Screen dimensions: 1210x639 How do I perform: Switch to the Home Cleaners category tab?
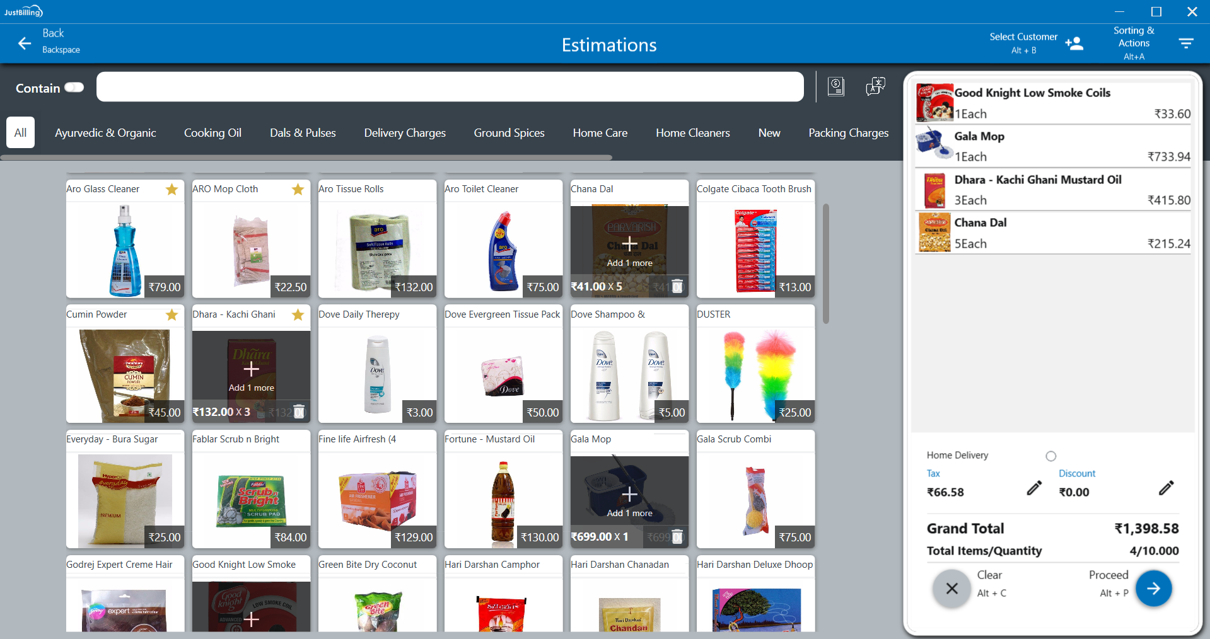(x=692, y=133)
